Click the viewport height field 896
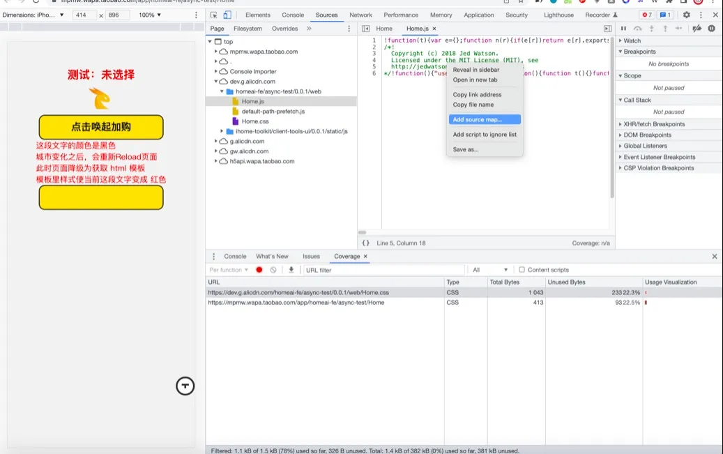 (x=117, y=15)
